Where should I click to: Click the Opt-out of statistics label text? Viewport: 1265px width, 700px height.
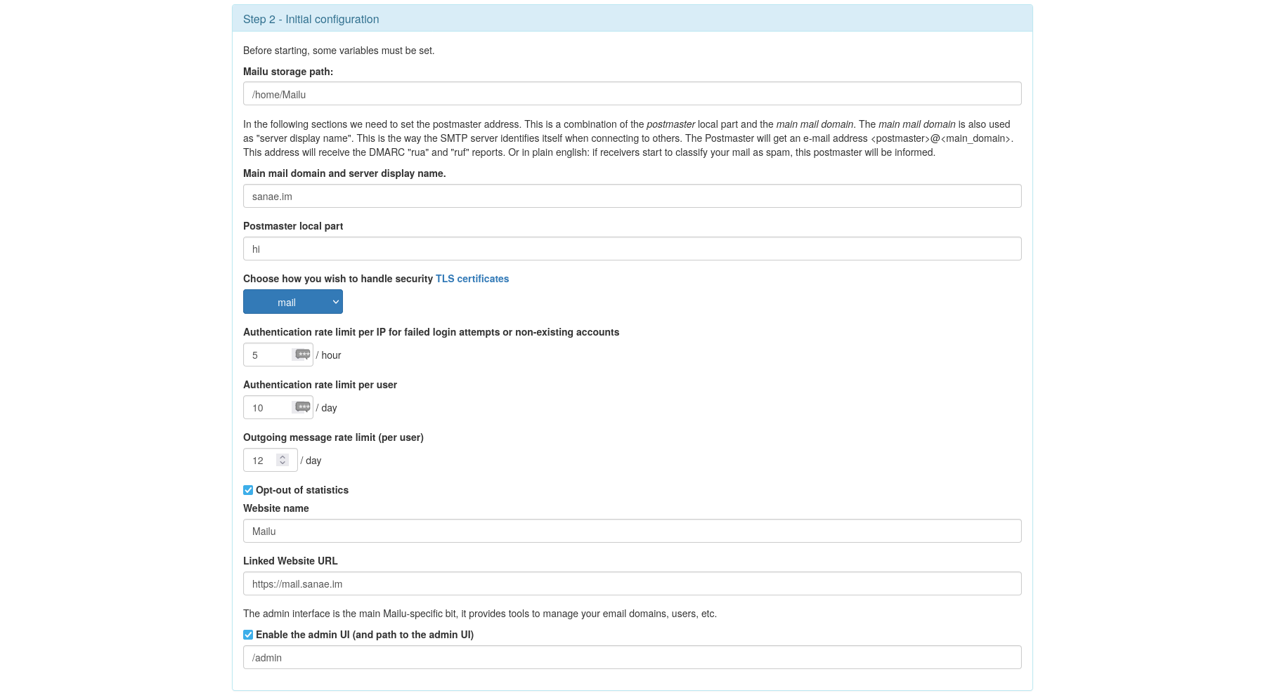(302, 490)
